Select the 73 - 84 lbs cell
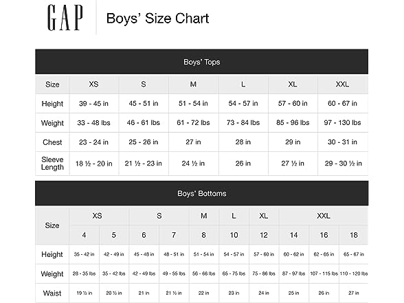 [x=243, y=122]
